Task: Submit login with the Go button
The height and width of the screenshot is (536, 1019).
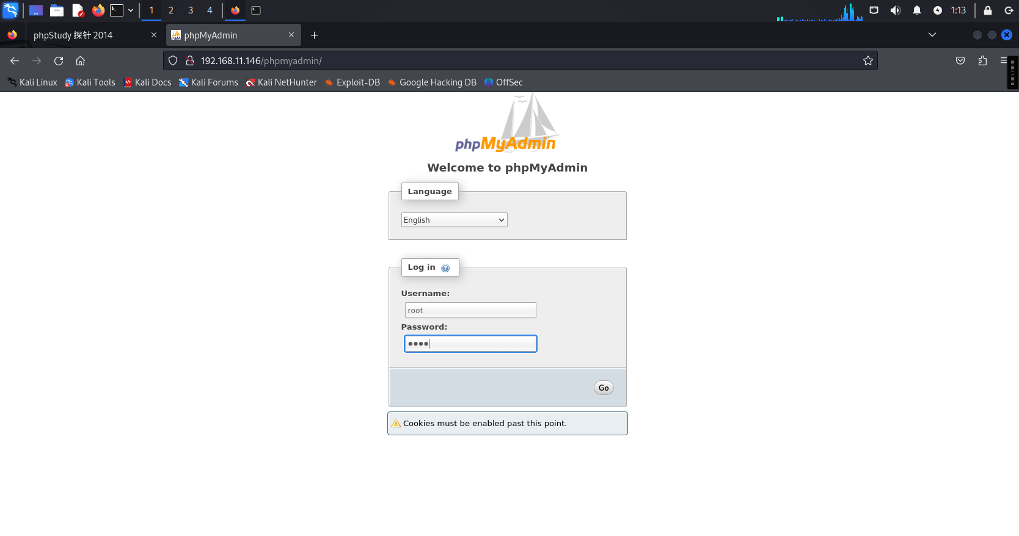Action: pyautogui.click(x=604, y=388)
